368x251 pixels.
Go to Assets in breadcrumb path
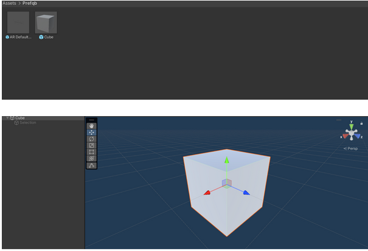tap(9, 3)
